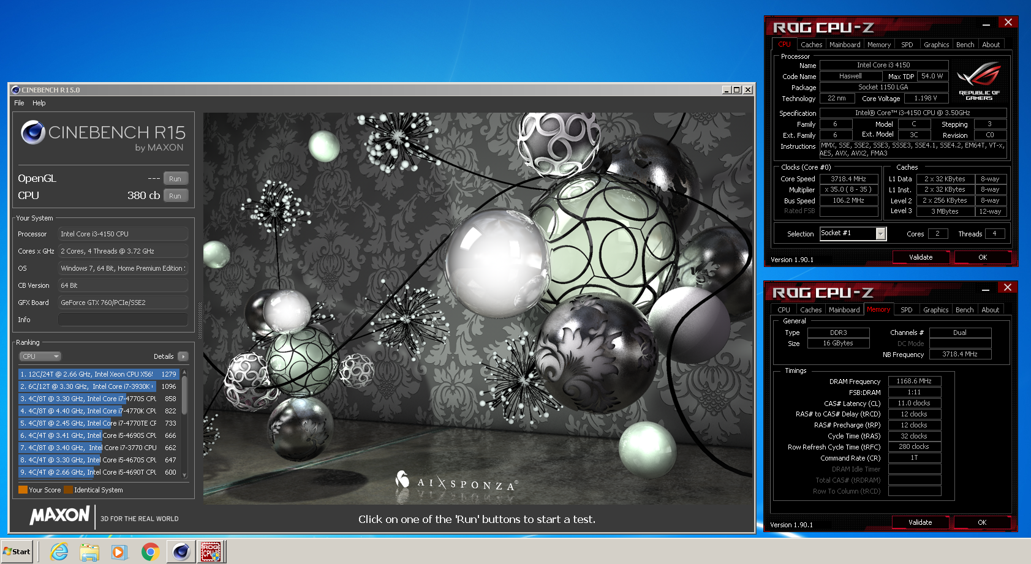Launch Windows Media Player from taskbar
The height and width of the screenshot is (564, 1031).
point(119,552)
